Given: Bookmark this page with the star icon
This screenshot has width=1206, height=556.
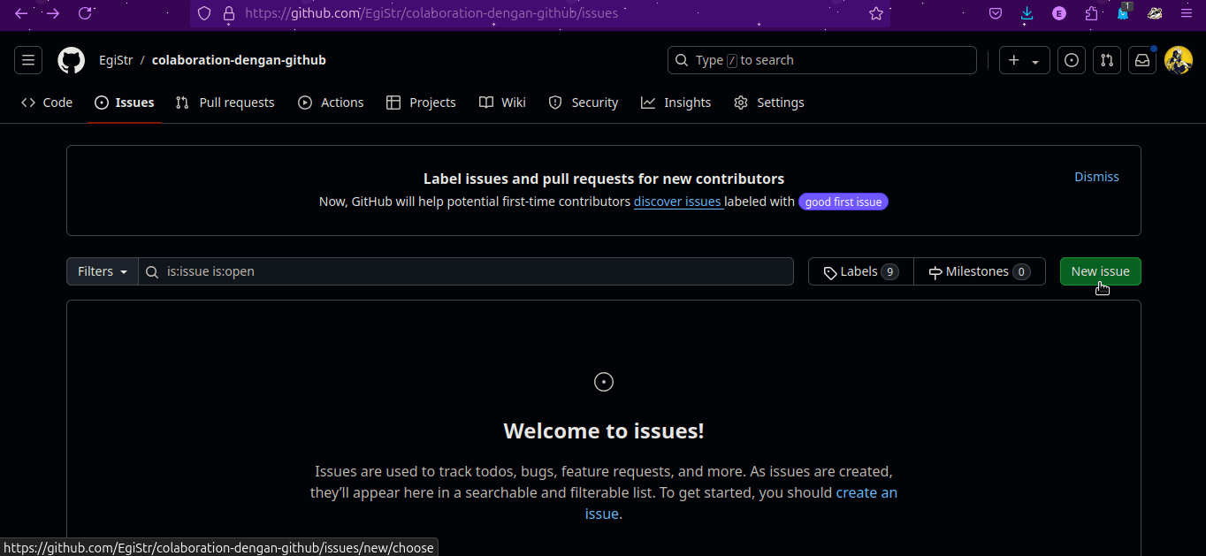Looking at the screenshot, I should click(876, 13).
